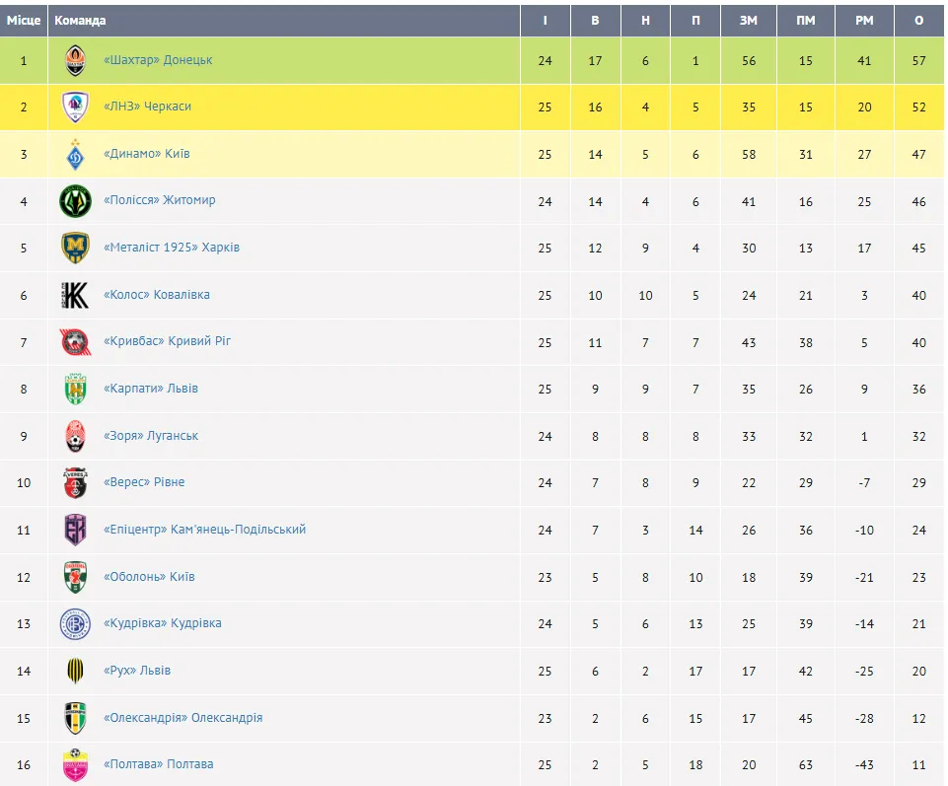Open the «Полтава» Полтава team link
This screenshot has width=948, height=786.
point(158,764)
